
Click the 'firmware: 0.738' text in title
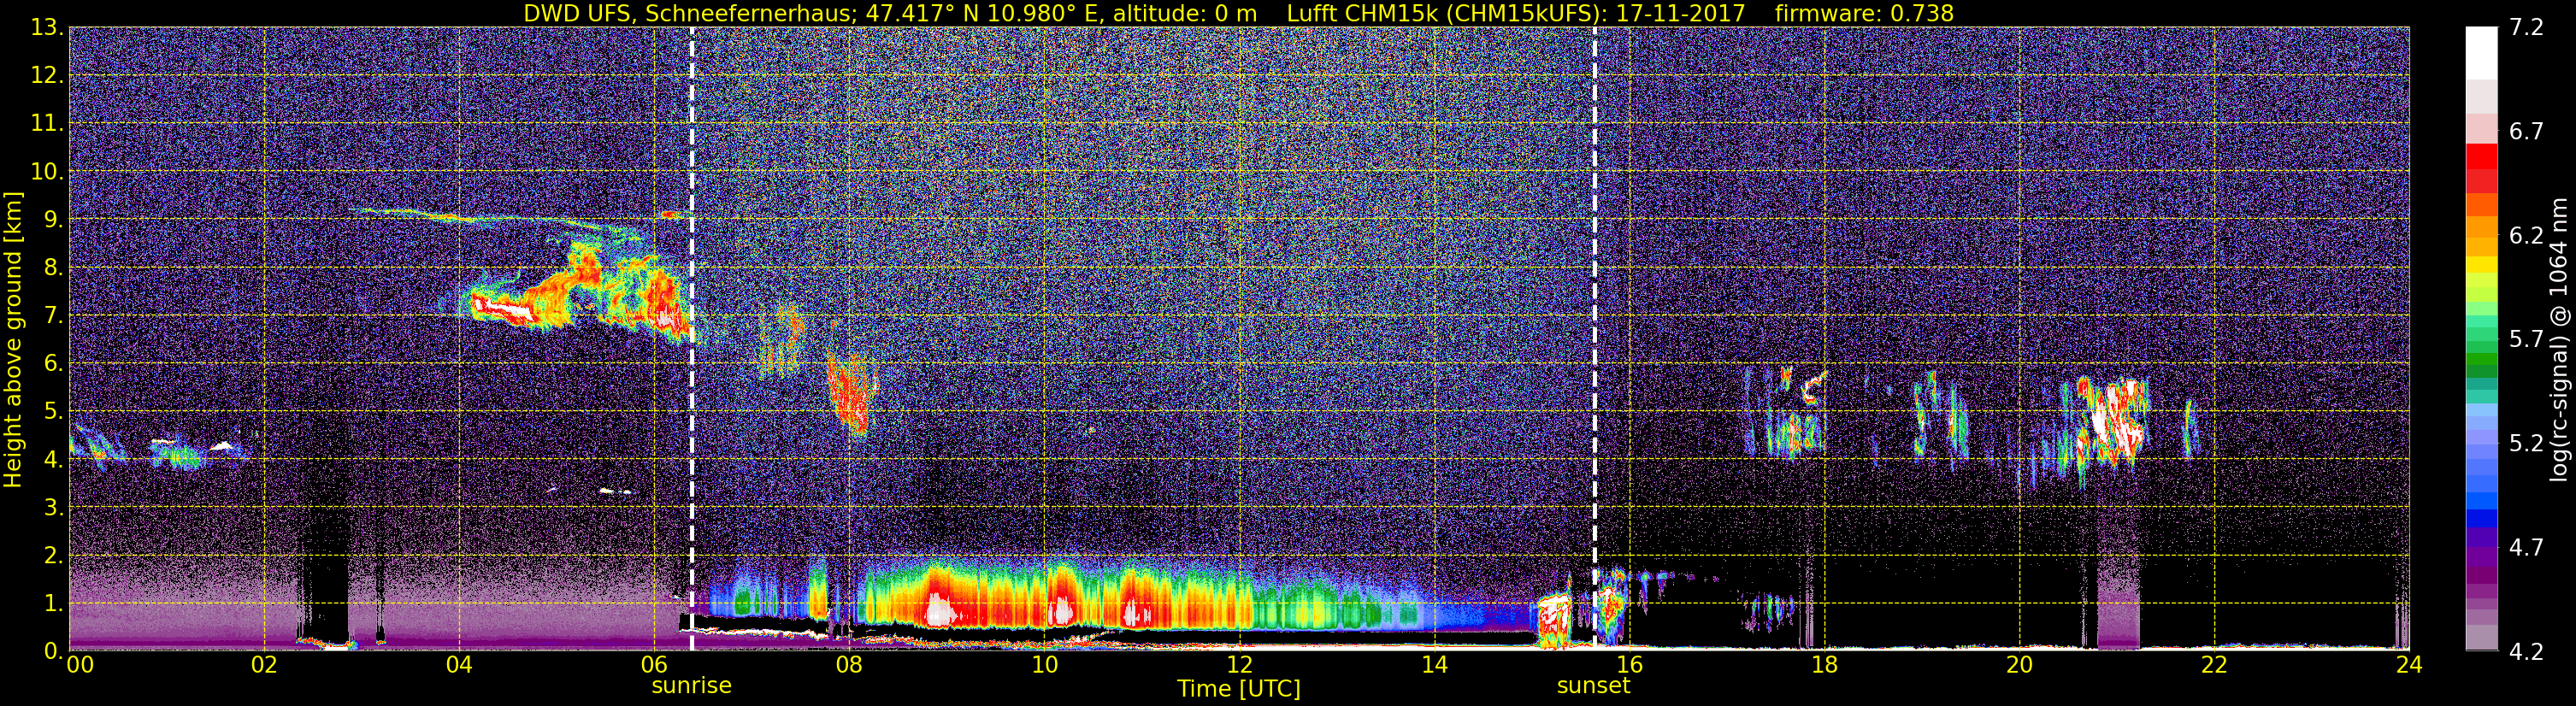[x=1864, y=13]
